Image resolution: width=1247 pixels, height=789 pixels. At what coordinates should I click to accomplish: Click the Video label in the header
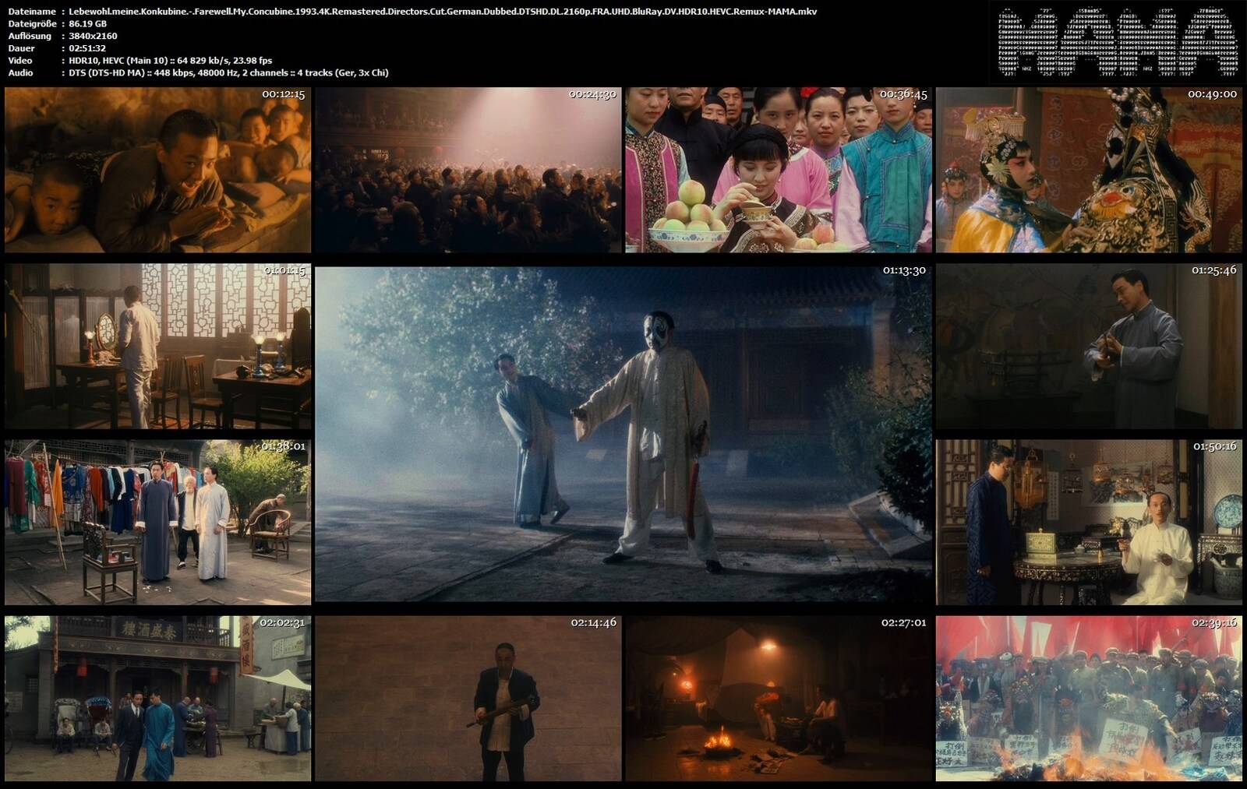coord(20,61)
